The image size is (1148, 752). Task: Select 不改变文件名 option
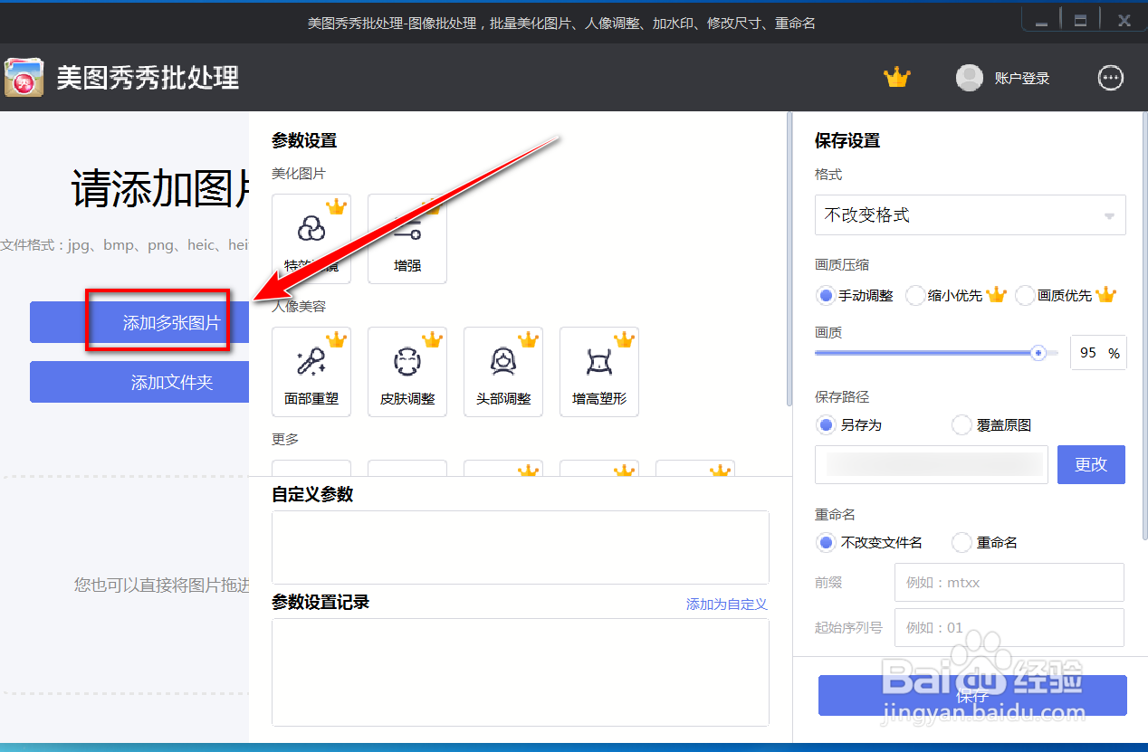point(870,542)
